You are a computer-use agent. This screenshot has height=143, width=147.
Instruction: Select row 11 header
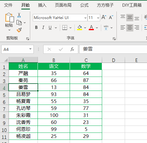4,136
